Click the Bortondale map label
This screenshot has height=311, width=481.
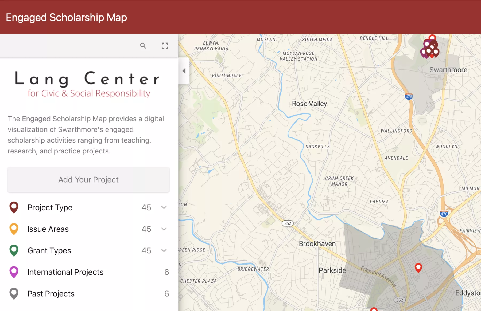(x=227, y=76)
